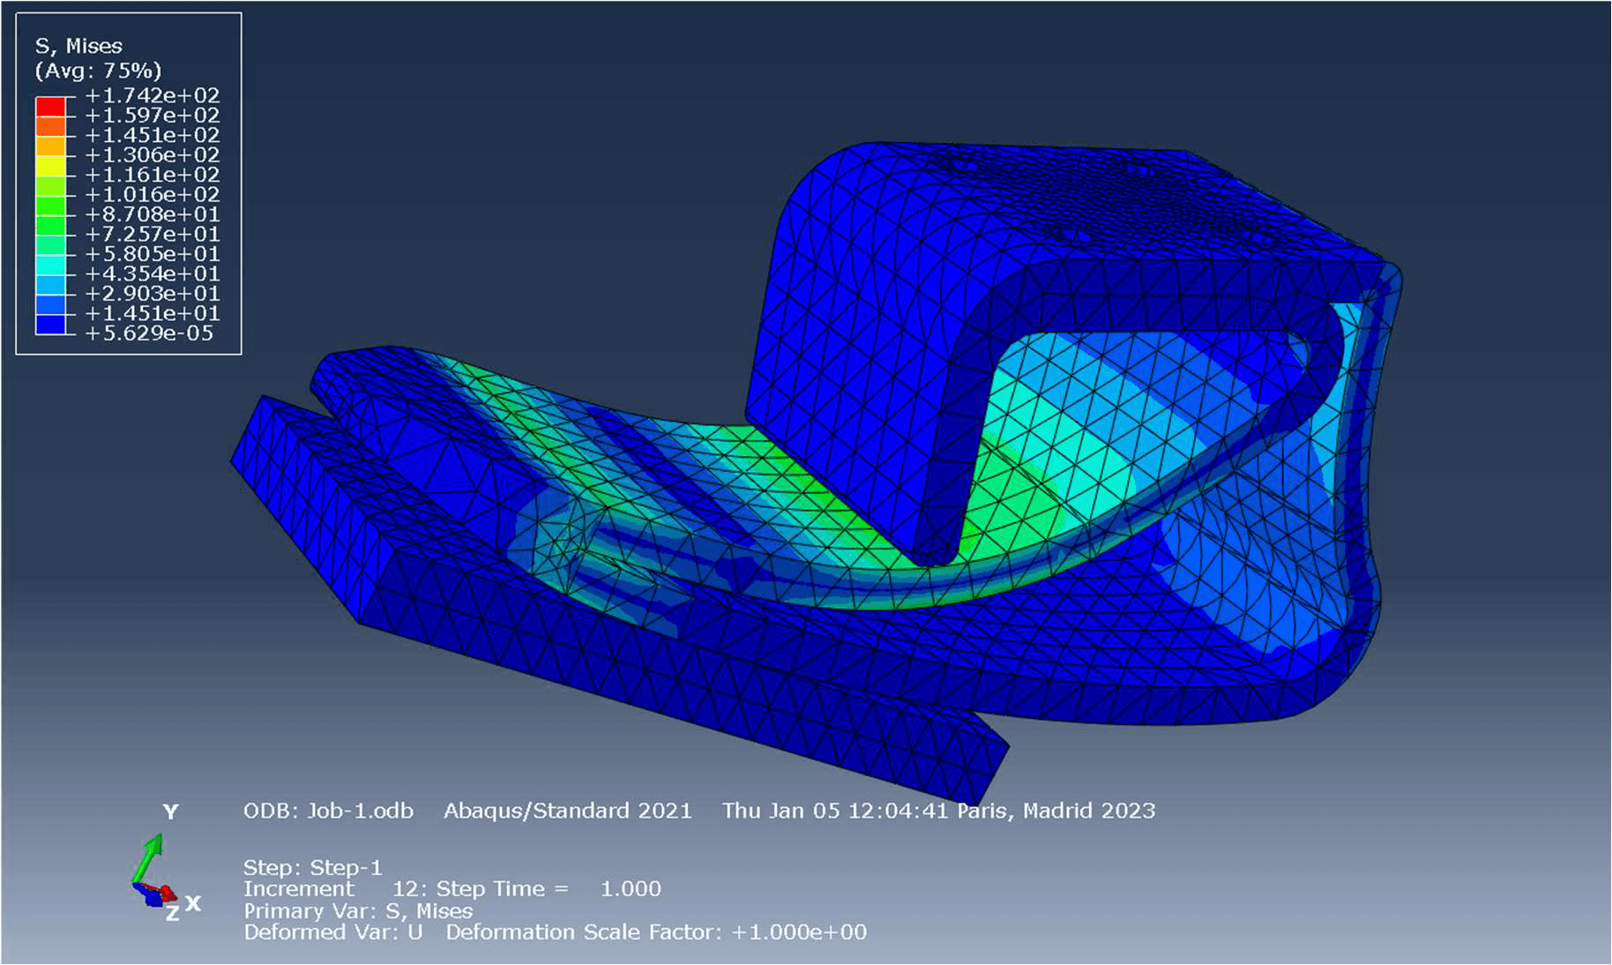This screenshot has width=1612, height=965.
Task: Click the 'Deformed Var: U' text
Action: pyautogui.click(x=332, y=932)
